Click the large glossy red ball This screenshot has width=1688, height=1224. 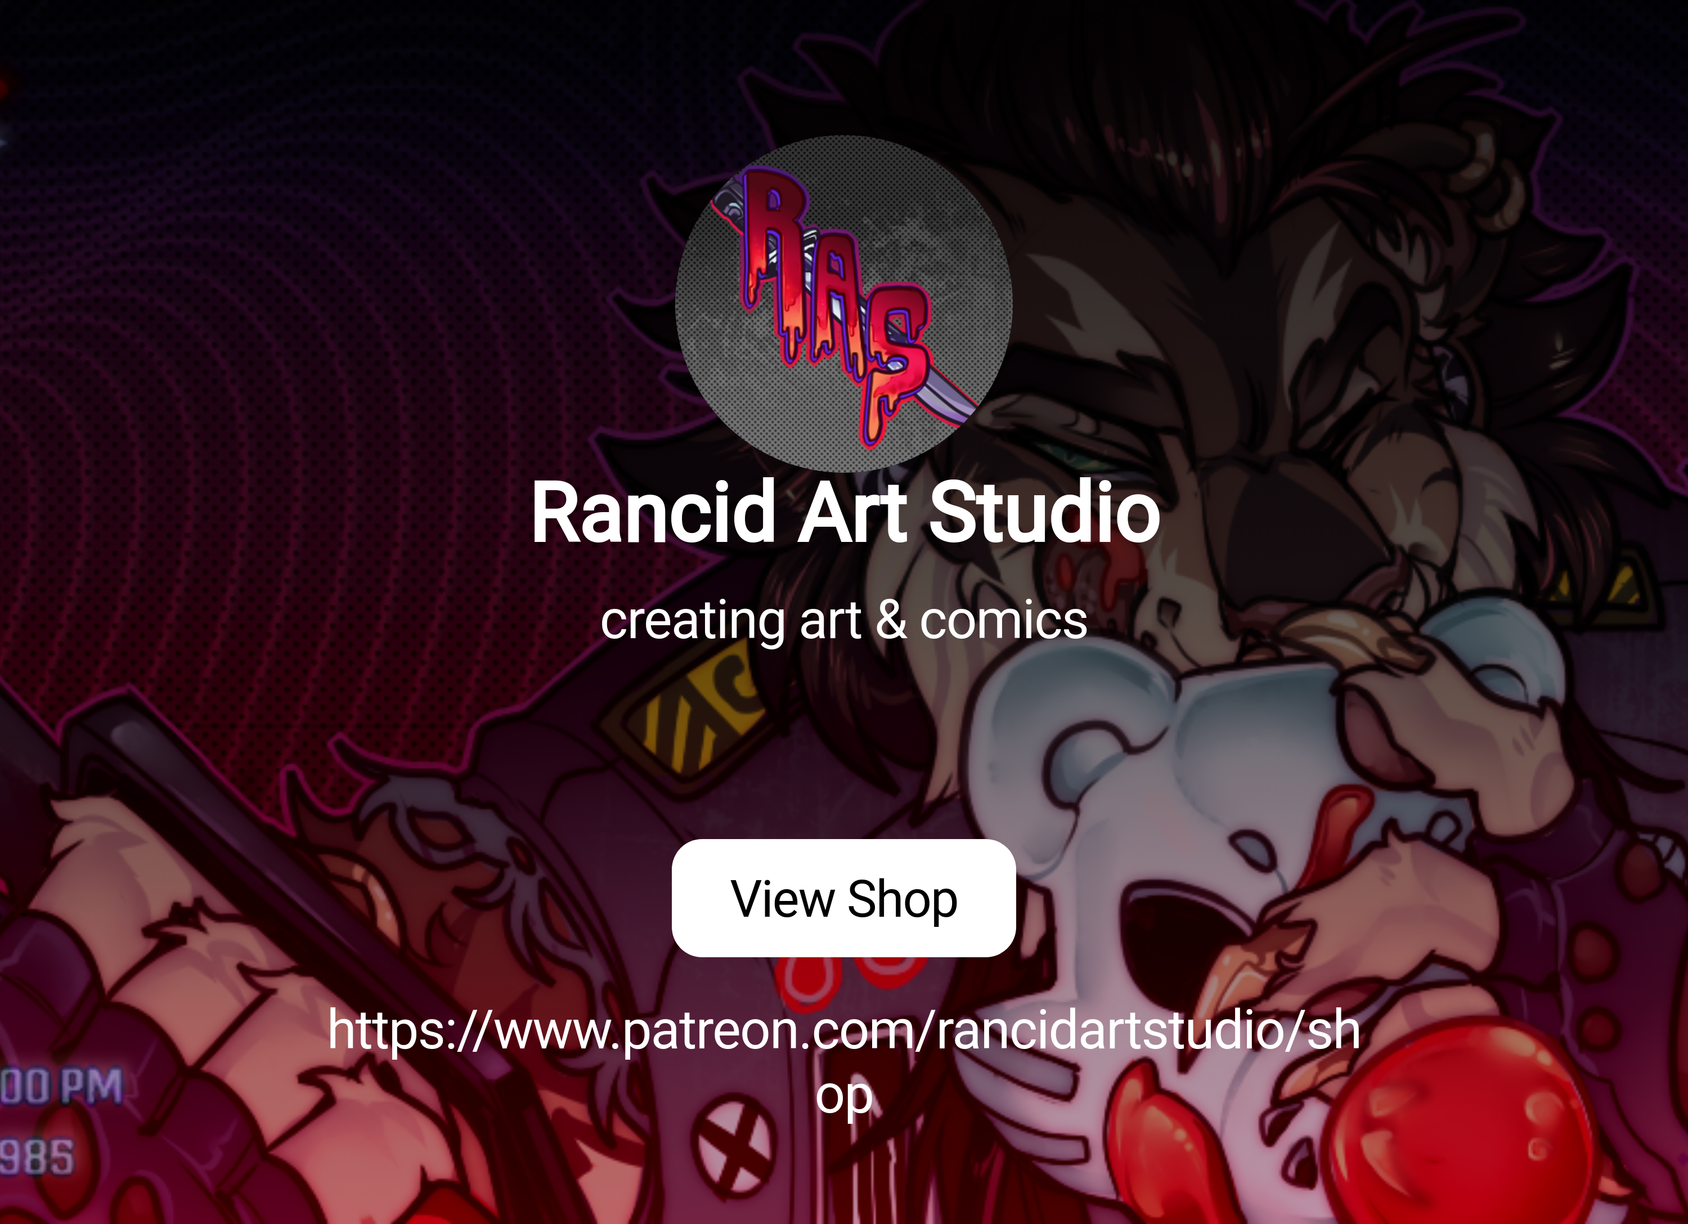[1459, 1124]
